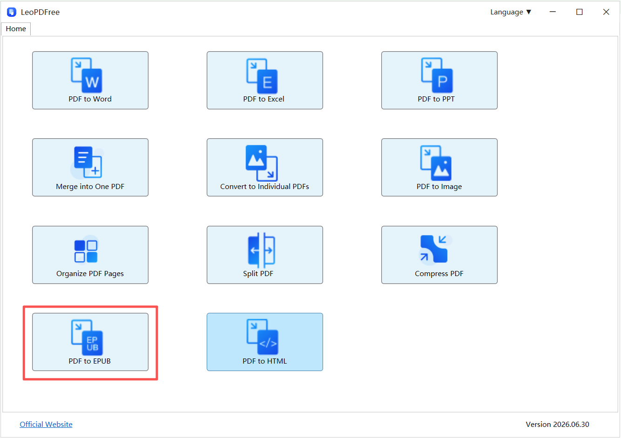The width and height of the screenshot is (621, 439).
Task: Click the 'PDF to EPUB' label text
Action: coord(89,361)
